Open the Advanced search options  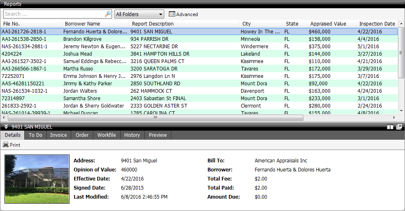point(183,14)
